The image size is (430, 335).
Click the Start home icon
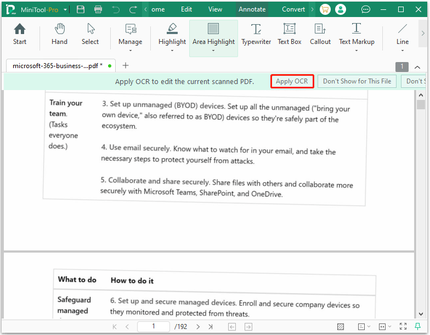(20, 35)
